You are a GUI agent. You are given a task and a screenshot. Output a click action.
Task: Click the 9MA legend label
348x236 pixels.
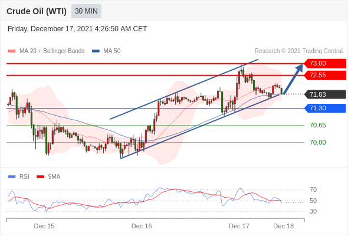(54, 177)
